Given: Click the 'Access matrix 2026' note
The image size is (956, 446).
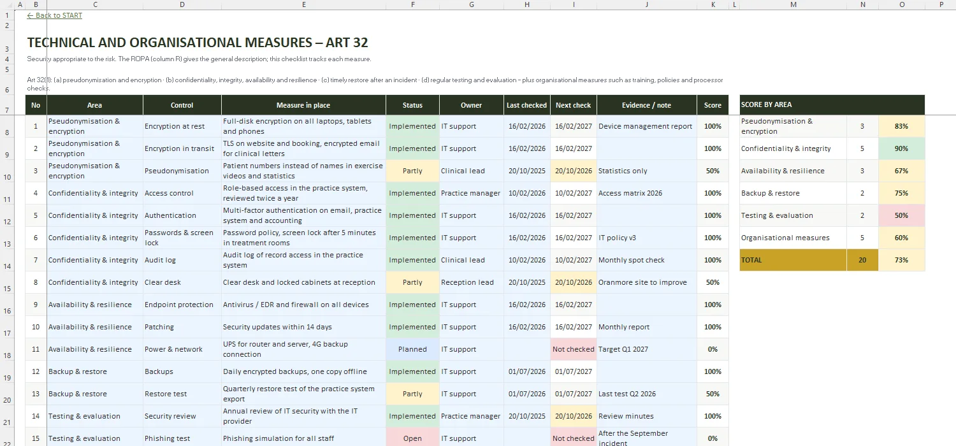Looking at the screenshot, I should click(x=646, y=193).
